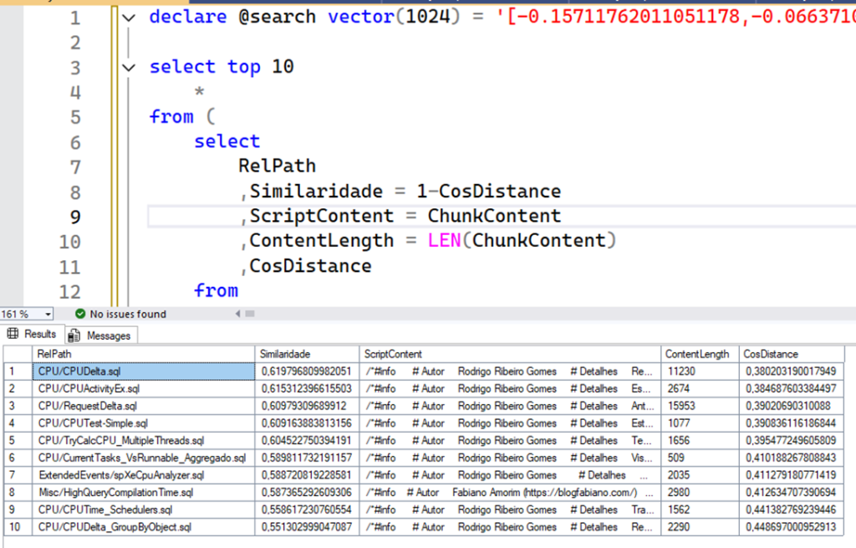The height and width of the screenshot is (548, 856).
Task: Click the CosDistance column header
Action: coord(772,354)
